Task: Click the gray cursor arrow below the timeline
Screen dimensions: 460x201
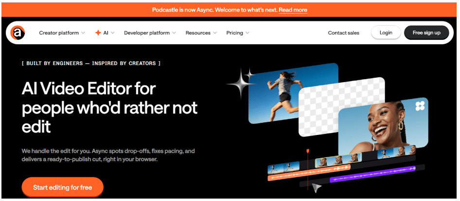Action: (x=317, y=188)
